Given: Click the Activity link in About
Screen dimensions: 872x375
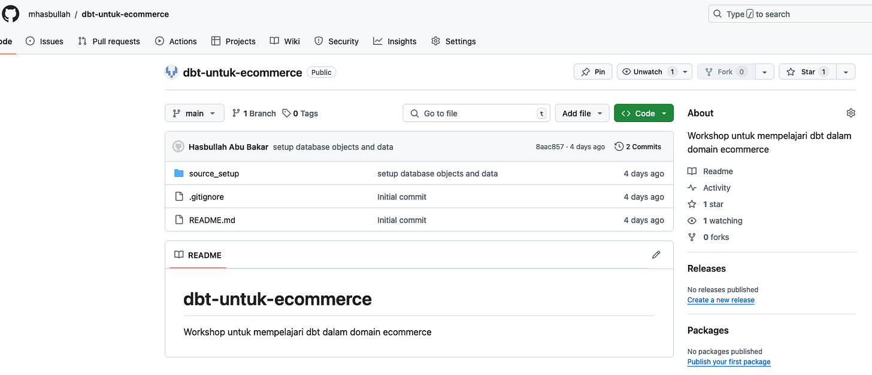Looking at the screenshot, I should (x=710, y=188).
